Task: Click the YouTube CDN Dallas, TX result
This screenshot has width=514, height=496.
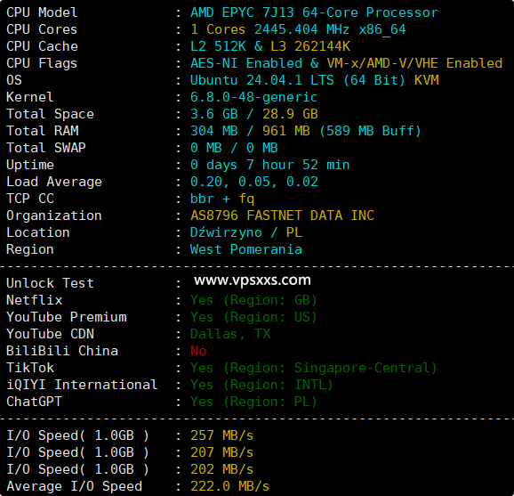Action: coord(230,334)
